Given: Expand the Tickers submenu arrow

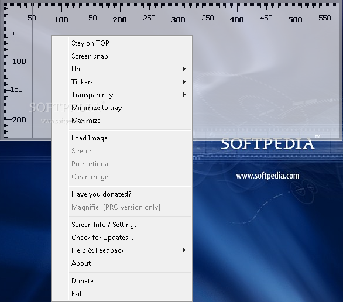Looking at the screenshot, I should (184, 81).
